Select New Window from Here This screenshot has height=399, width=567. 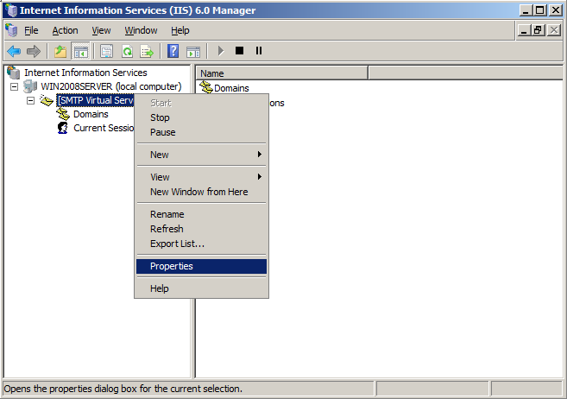(x=201, y=192)
